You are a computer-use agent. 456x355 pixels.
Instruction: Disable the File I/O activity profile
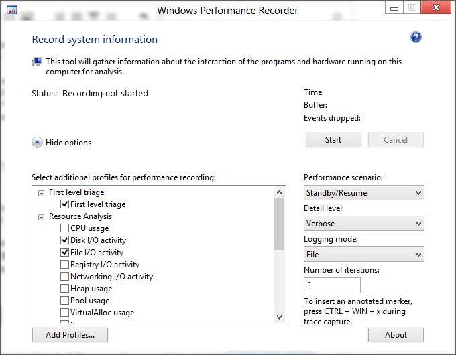pyautogui.click(x=64, y=253)
